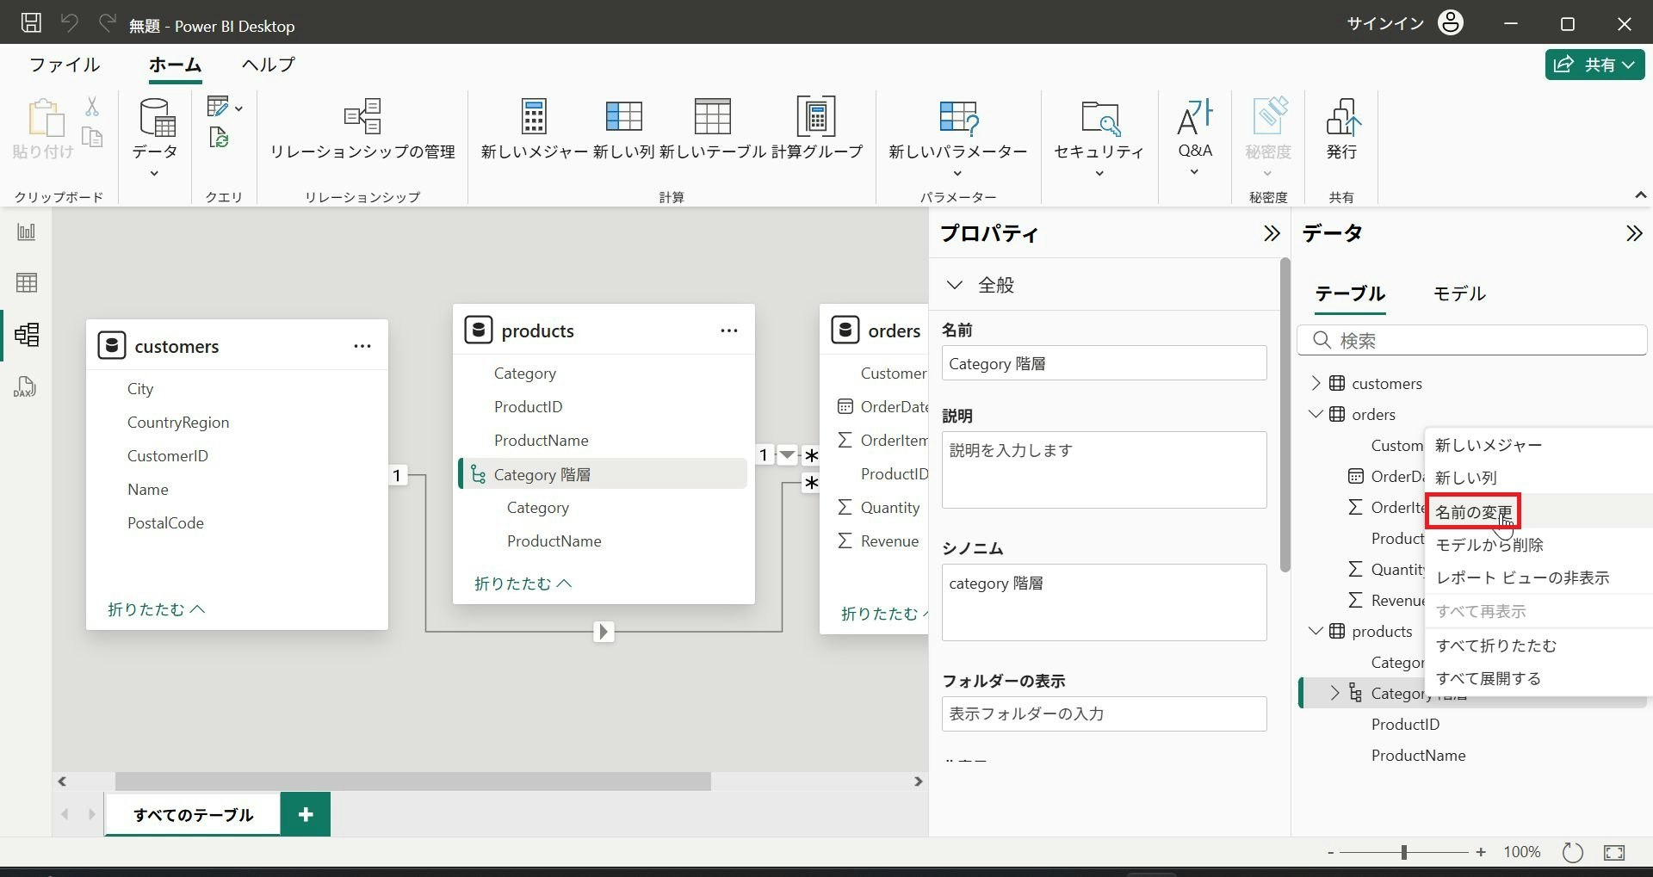Screen dimensions: 1653x877
Task: Open the Share (共有) dropdown
Action: [x=1595, y=65]
